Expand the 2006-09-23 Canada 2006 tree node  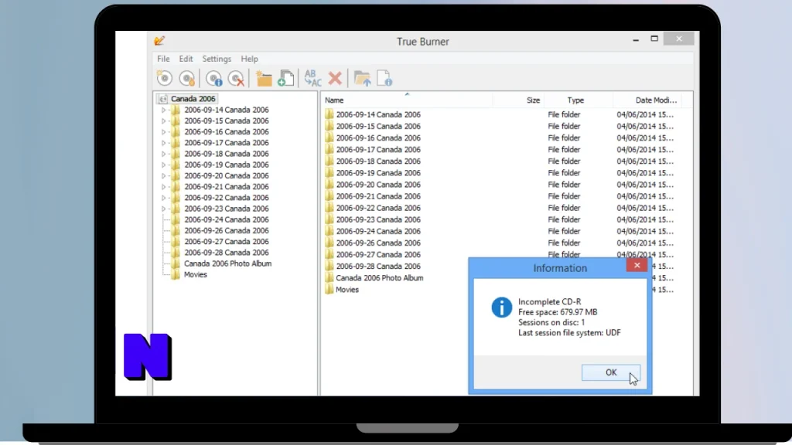[163, 209]
